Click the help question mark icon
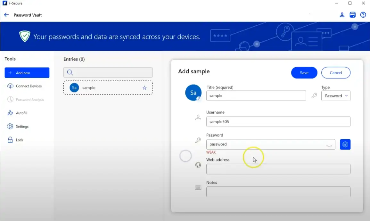Image resolution: width=370 pixels, height=221 pixels. coord(363,15)
